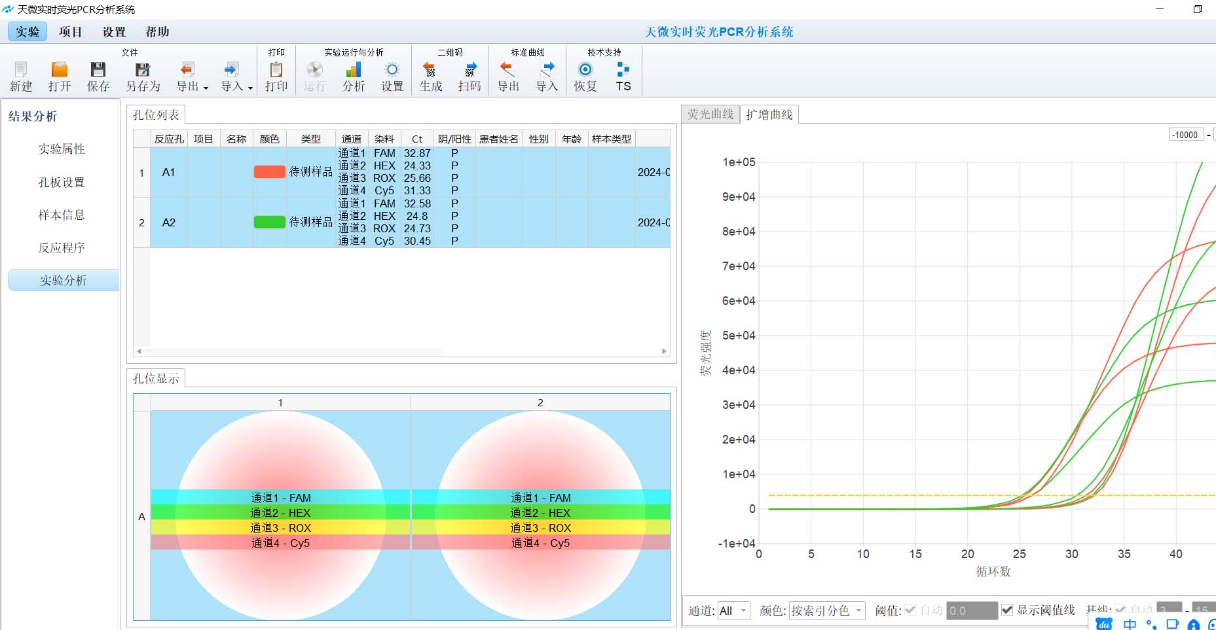Click the 导入 icon in the 标准曲线 group
The image size is (1216, 630).
(x=547, y=69)
